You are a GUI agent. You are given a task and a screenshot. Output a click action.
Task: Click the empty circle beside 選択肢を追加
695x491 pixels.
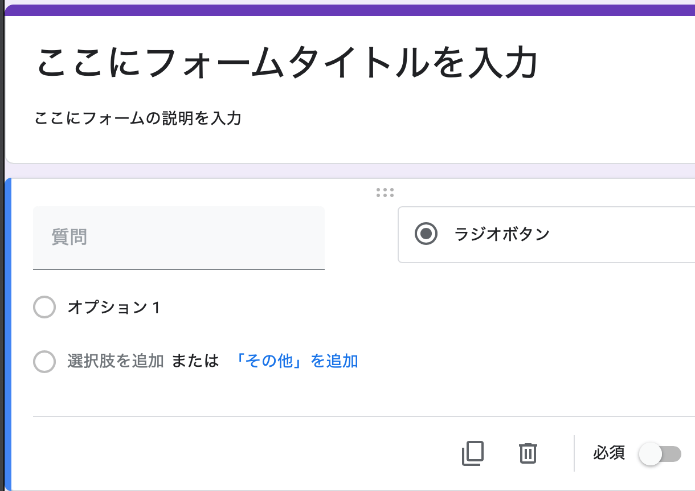pyautogui.click(x=44, y=361)
